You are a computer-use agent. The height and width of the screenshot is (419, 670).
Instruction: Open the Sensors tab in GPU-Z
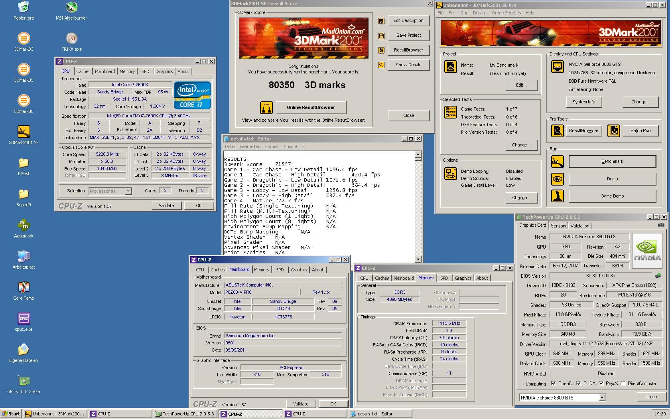pyautogui.click(x=558, y=225)
